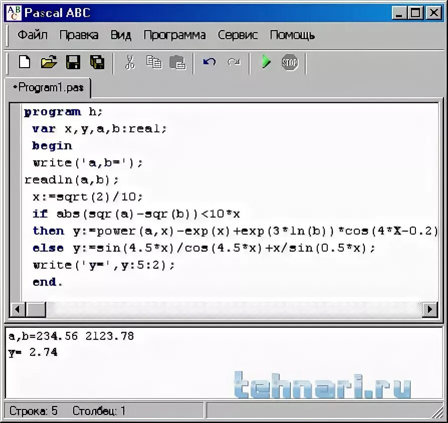The width and height of the screenshot is (448, 423).
Task: Click the line 'program h;' in editor
Action: [63, 112]
